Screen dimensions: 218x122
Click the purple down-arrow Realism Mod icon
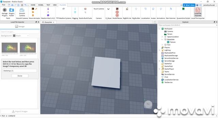[x=48, y=9]
